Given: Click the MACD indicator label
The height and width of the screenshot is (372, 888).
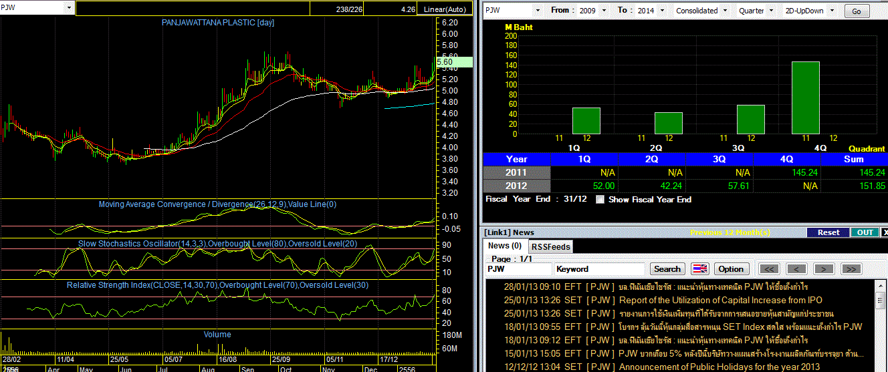Looking at the screenshot, I should point(217,204).
